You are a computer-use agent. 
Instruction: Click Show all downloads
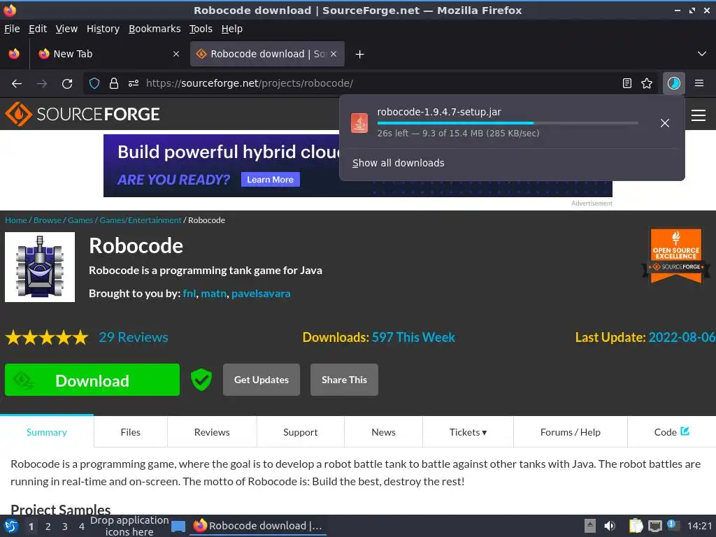coord(398,163)
